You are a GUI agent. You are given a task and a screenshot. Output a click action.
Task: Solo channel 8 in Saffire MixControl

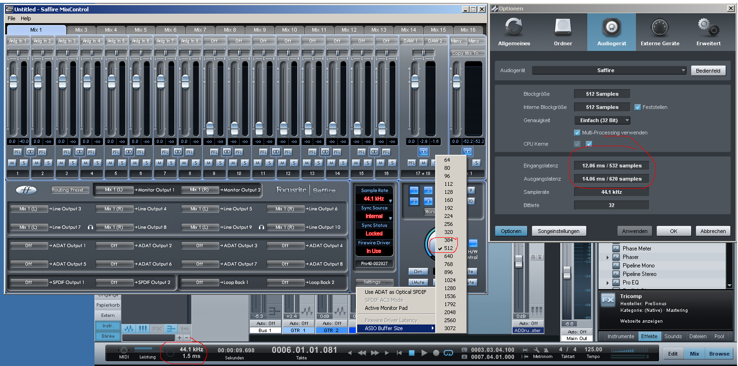click(x=195, y=163)
